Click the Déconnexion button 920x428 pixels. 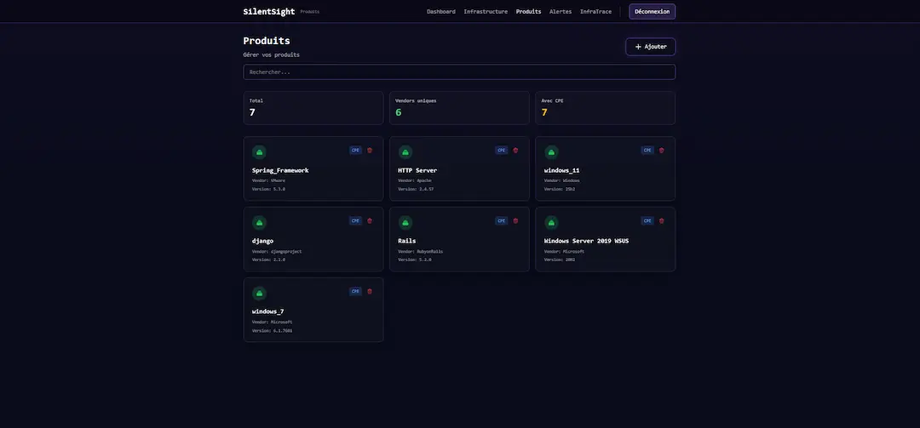652,12
